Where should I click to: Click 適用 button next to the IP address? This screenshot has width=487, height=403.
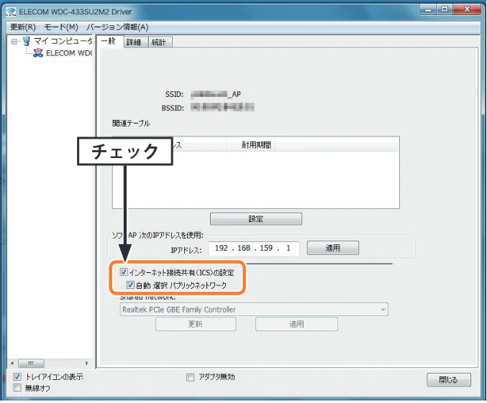coord(333,248)
